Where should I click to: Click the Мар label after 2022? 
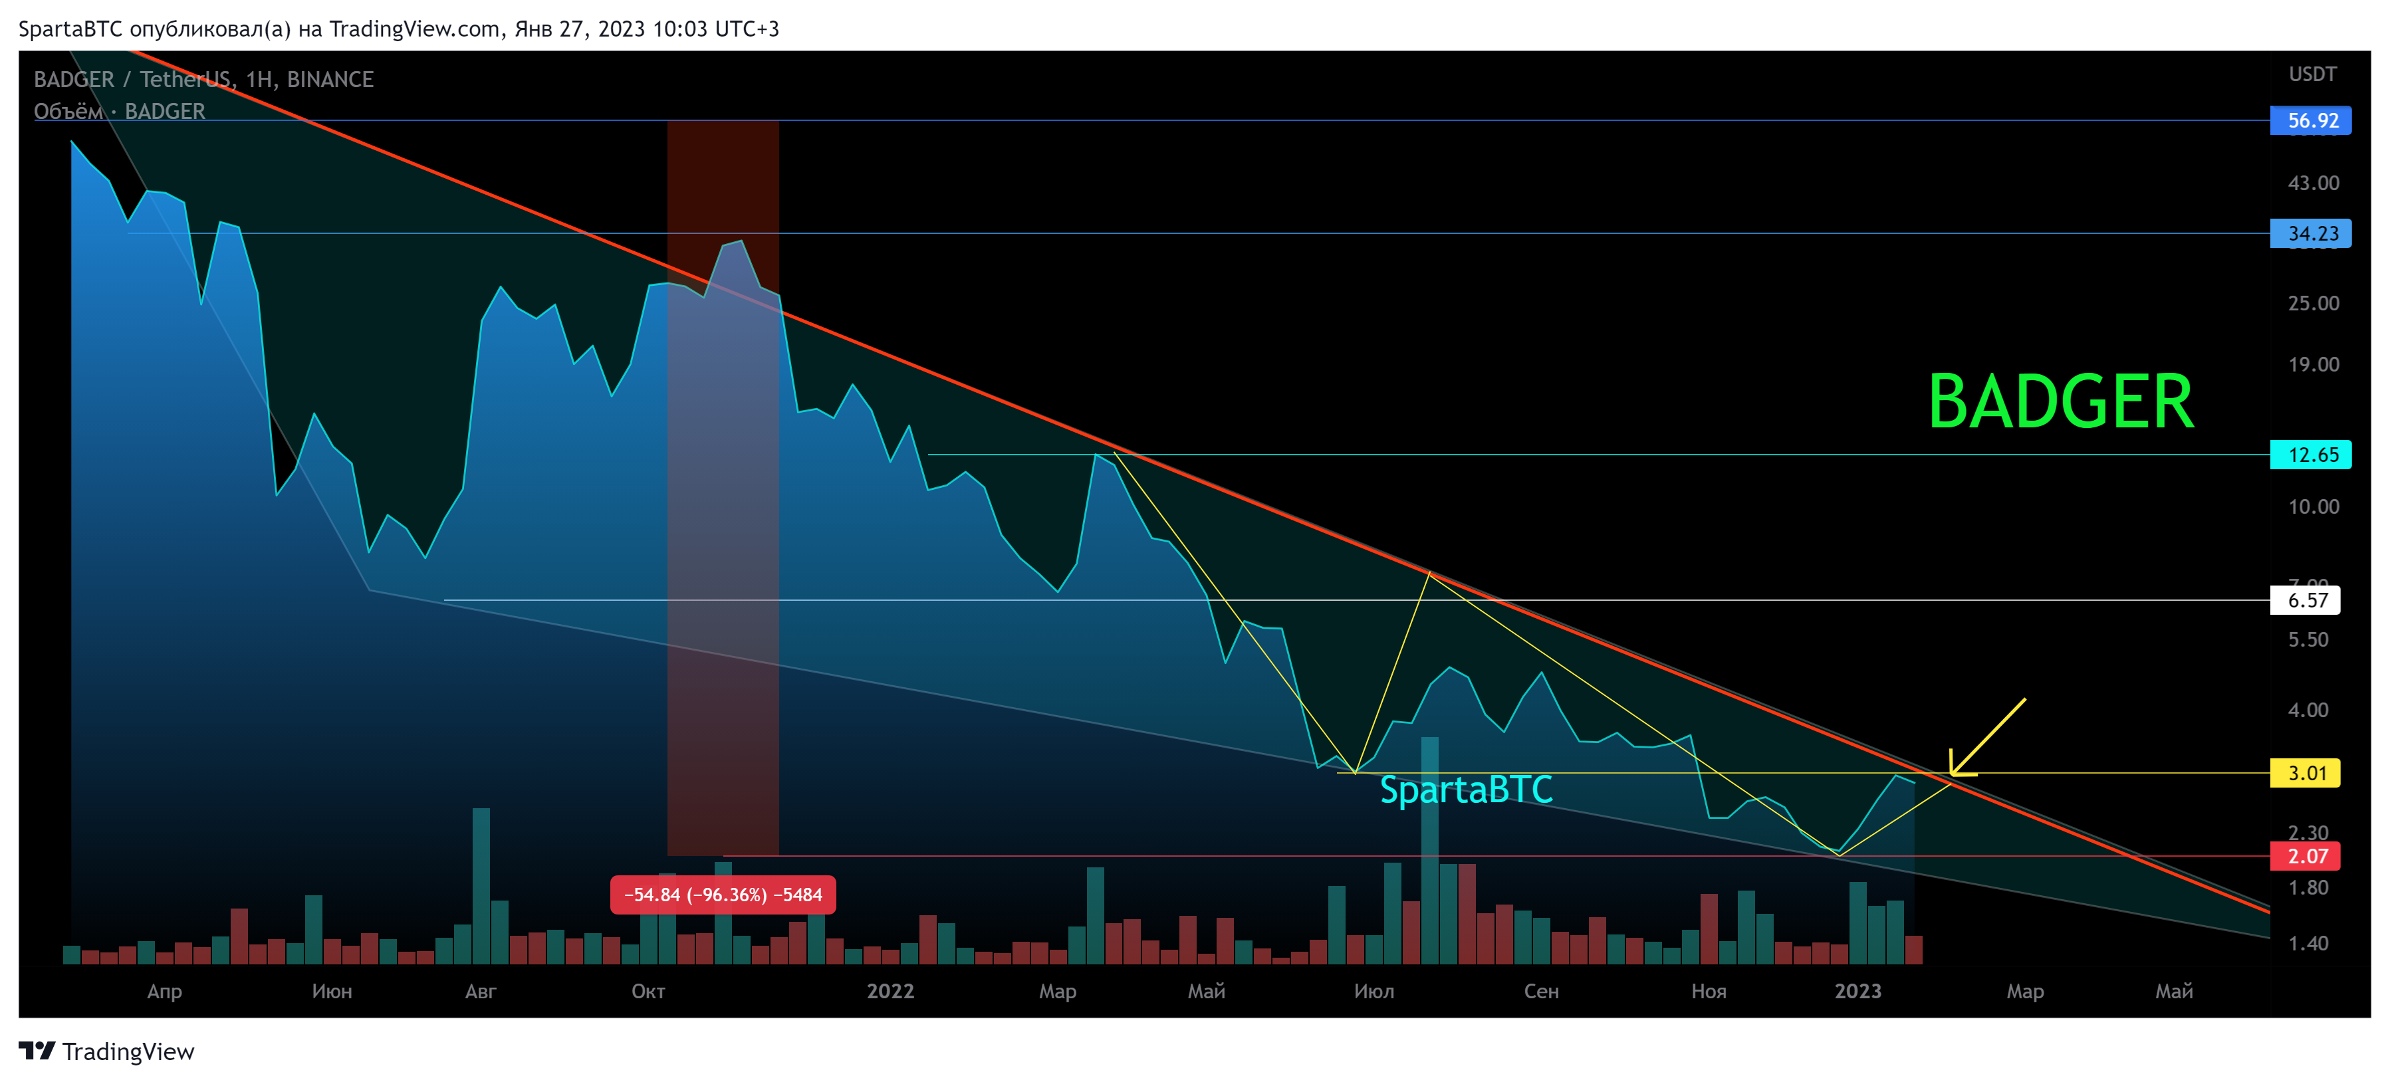1057,991
